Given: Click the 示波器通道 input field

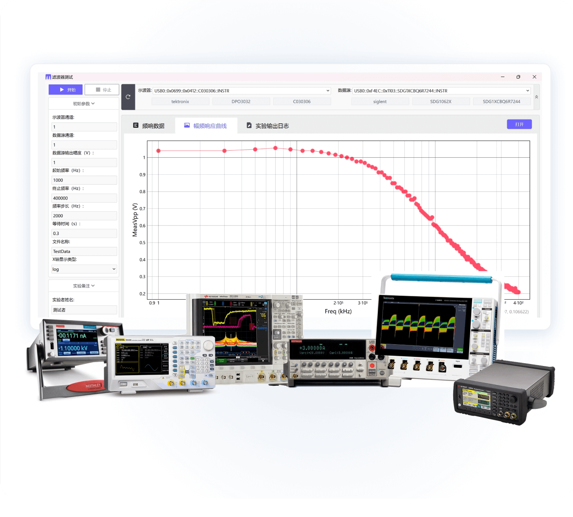Looking at the screenshot, I should pos(84,127).
